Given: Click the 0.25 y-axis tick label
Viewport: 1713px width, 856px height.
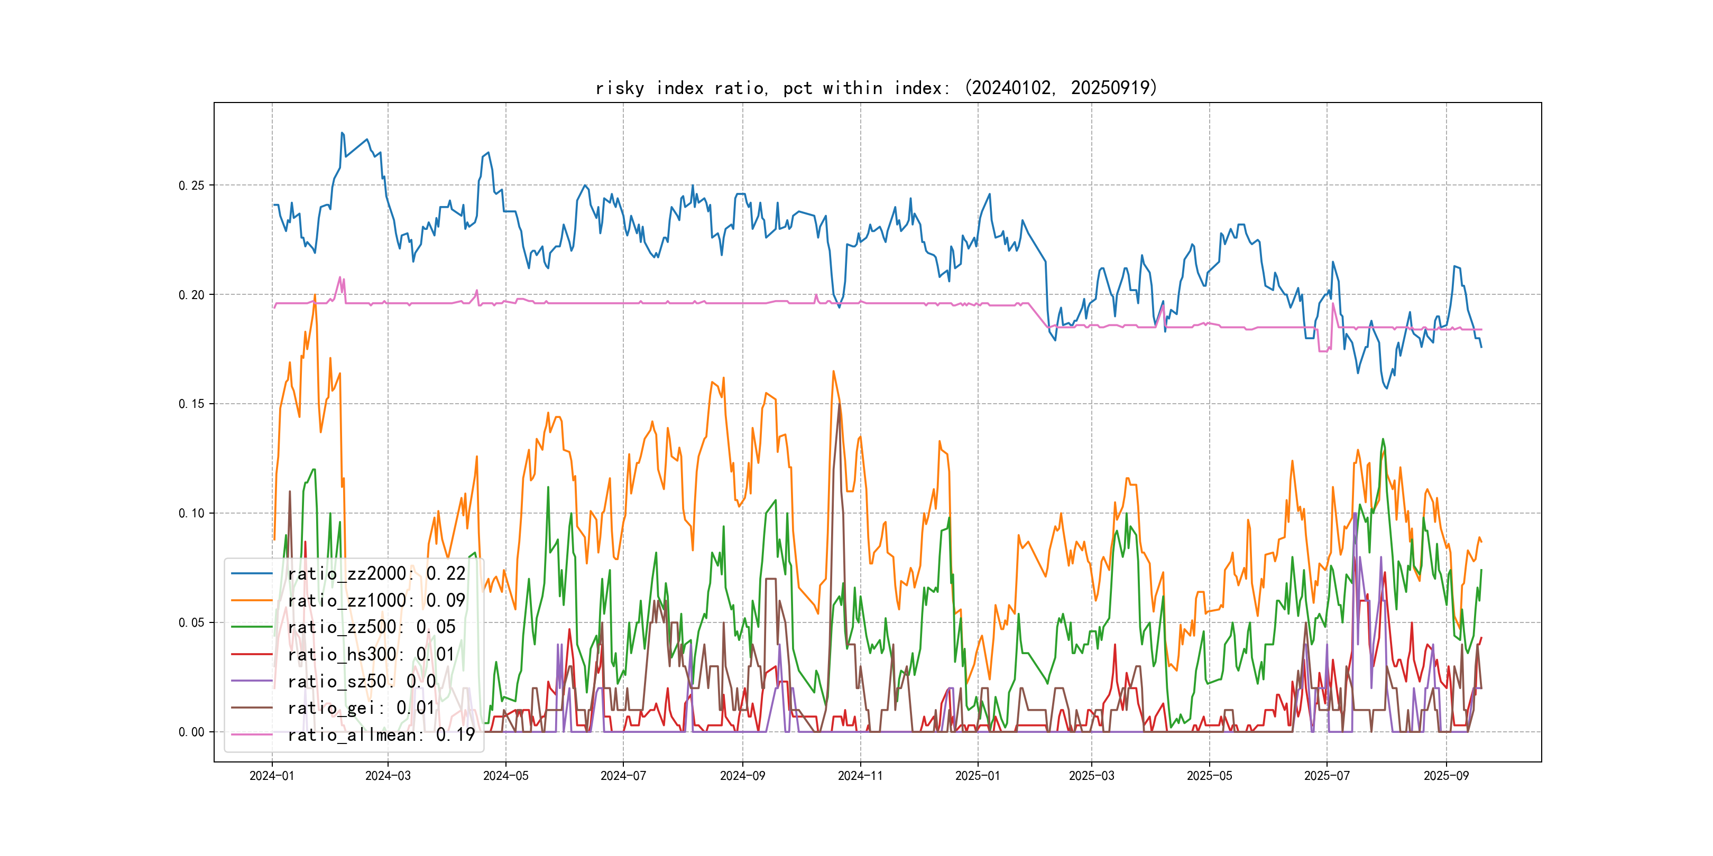Looking at the screenshot, I should [x=191, y=185].
